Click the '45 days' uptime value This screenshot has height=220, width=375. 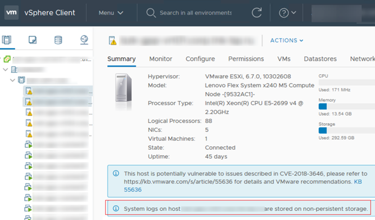coord(216,157)
